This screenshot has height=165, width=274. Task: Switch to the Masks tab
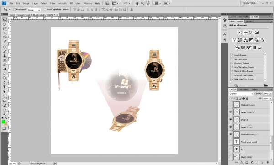(x=249, y=21)
